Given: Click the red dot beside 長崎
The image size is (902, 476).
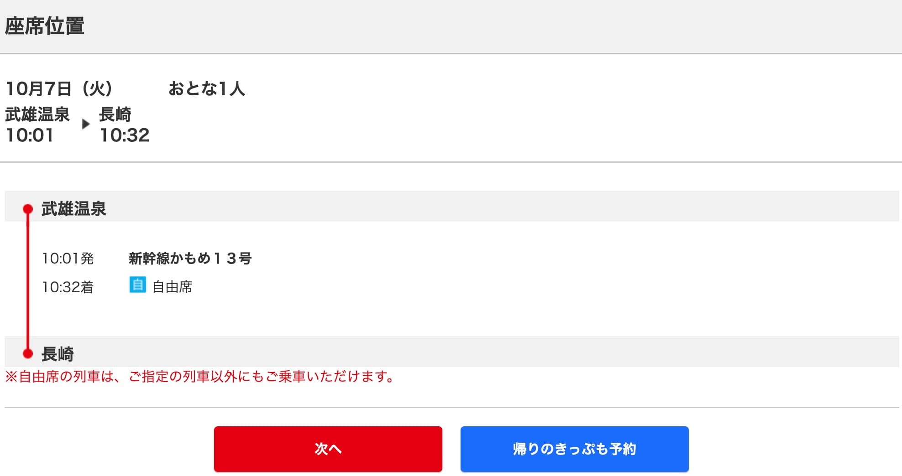Looking at the screenshot, I should click(28, 353).
